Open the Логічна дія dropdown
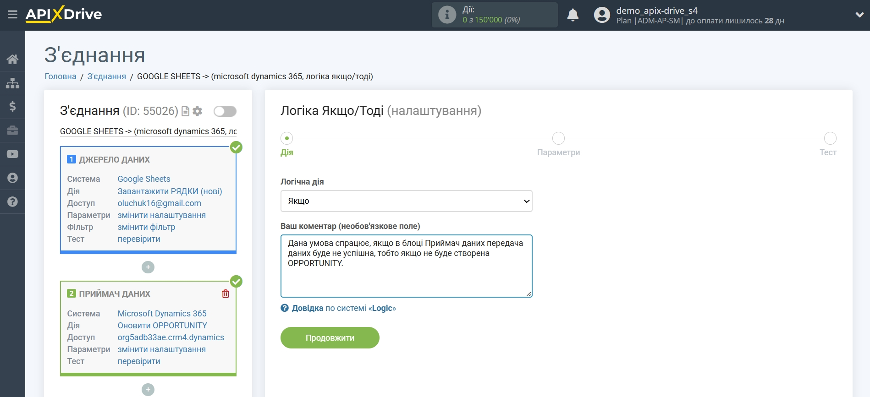This screenshot has width=870, height=397. coord(406,201)
